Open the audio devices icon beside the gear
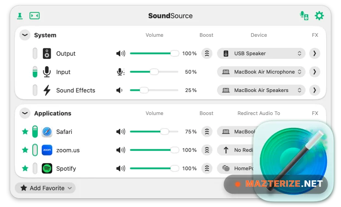This screenshot has height=207, width=341. tap(304, 16)
